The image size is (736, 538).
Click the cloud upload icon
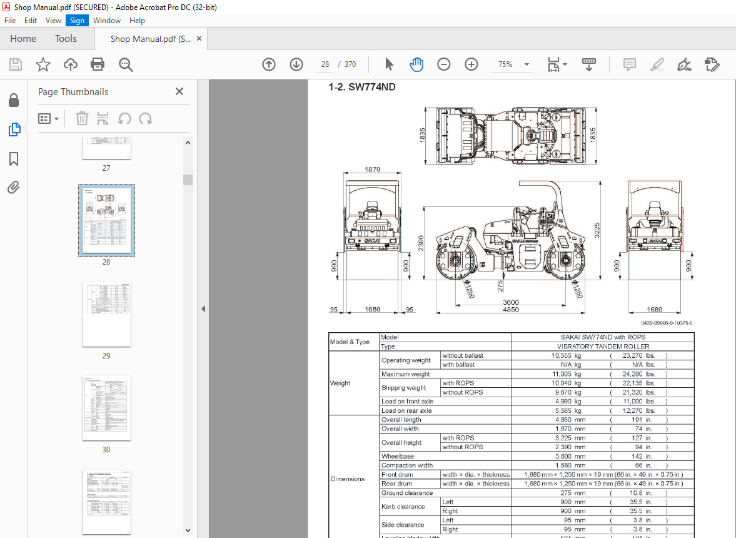[71, 64]
